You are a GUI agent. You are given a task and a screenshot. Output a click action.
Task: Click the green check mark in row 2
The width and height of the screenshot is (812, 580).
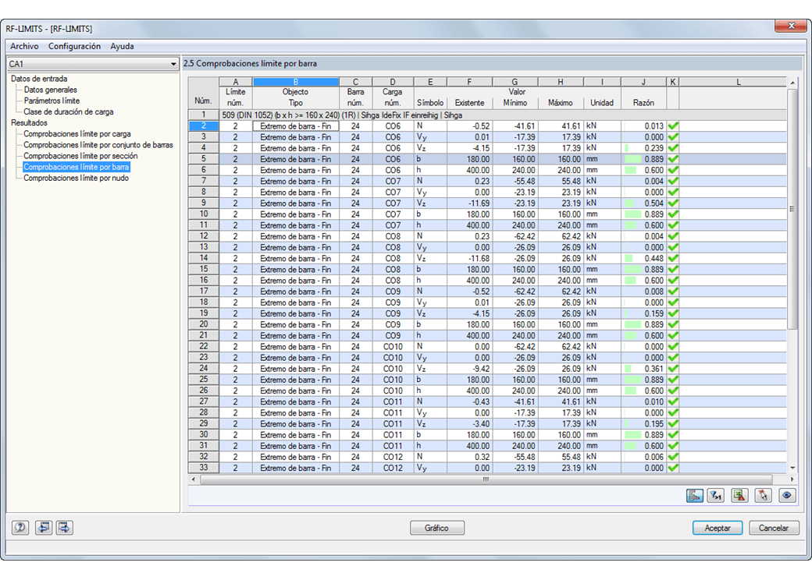[673, 126]
